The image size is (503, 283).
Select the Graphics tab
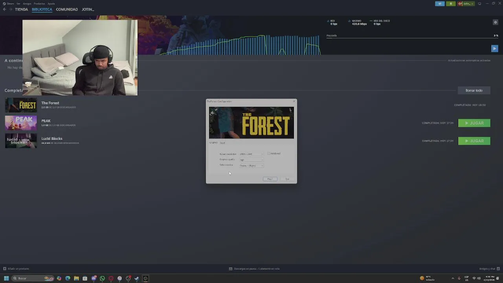(x=213, y=143)
